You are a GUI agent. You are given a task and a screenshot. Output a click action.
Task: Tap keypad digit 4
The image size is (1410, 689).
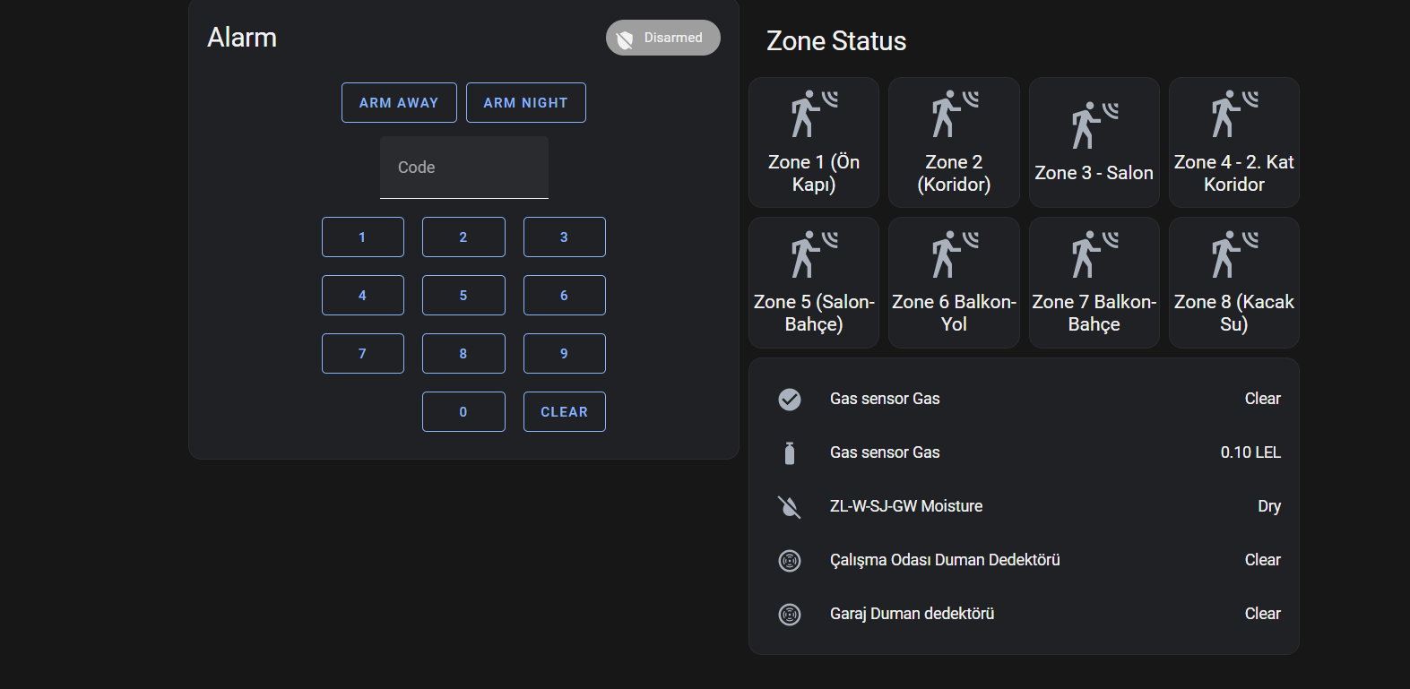pyautogui.click(x=363, y=295)
